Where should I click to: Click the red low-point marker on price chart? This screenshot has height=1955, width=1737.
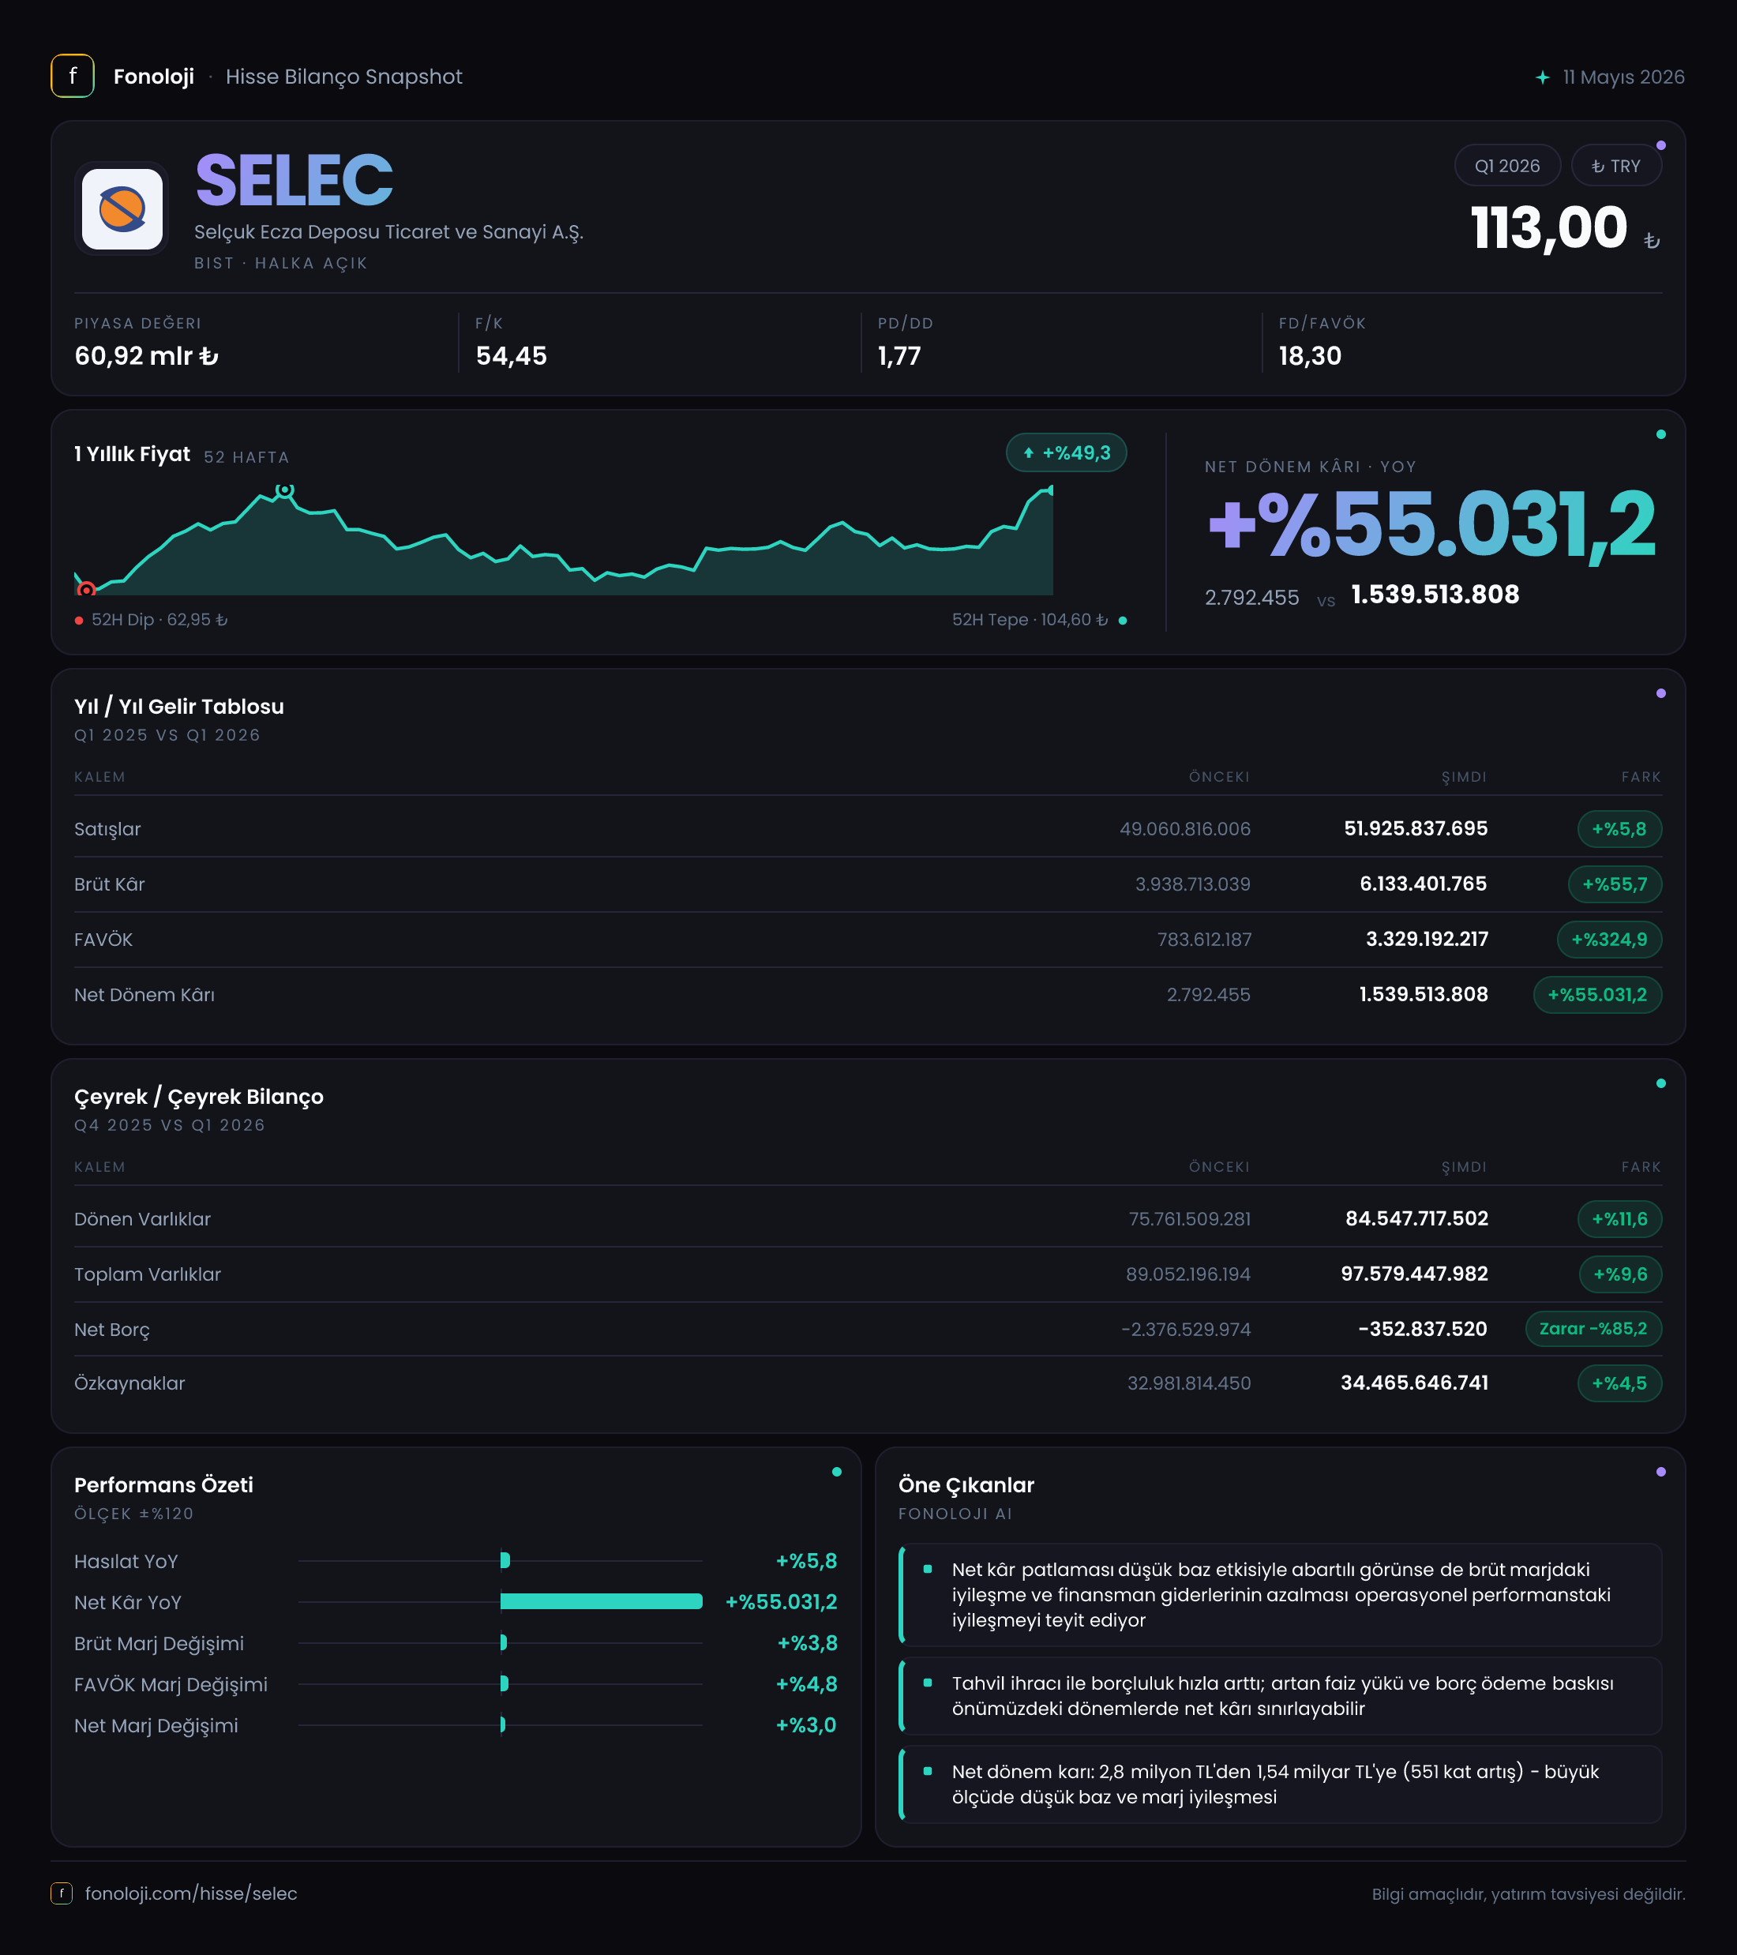point(86,589)
